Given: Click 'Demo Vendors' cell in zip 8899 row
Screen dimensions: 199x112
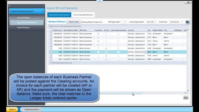Looking at the screenshot, I should 86,59.
